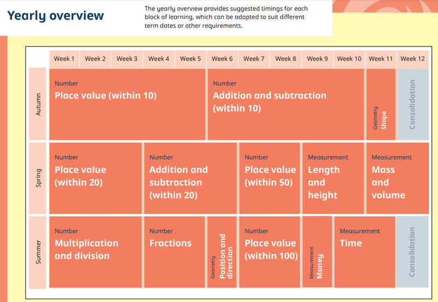
Task: Select the Week 7 column header
Action: (x=254, y=59)
